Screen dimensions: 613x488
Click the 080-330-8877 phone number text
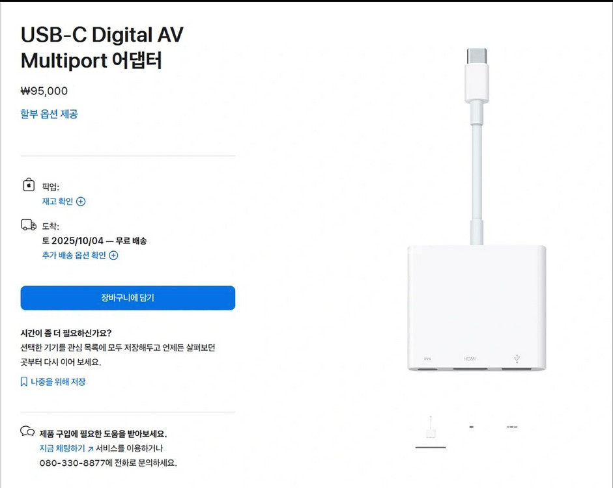(72, 463)
